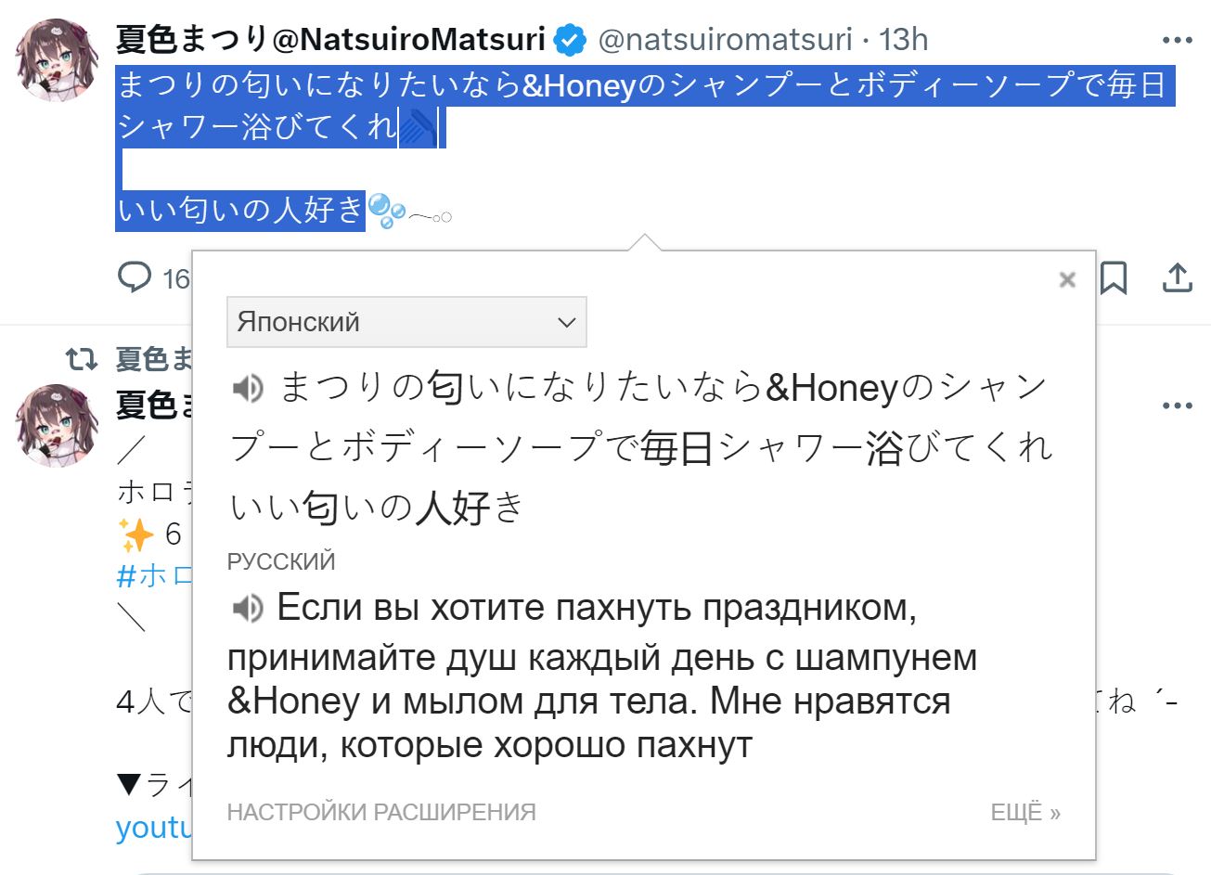This screenshot has height=875, width=1211.
Task: Open the @natsuiromatsuri handle link
Action: tap(725, 39)
